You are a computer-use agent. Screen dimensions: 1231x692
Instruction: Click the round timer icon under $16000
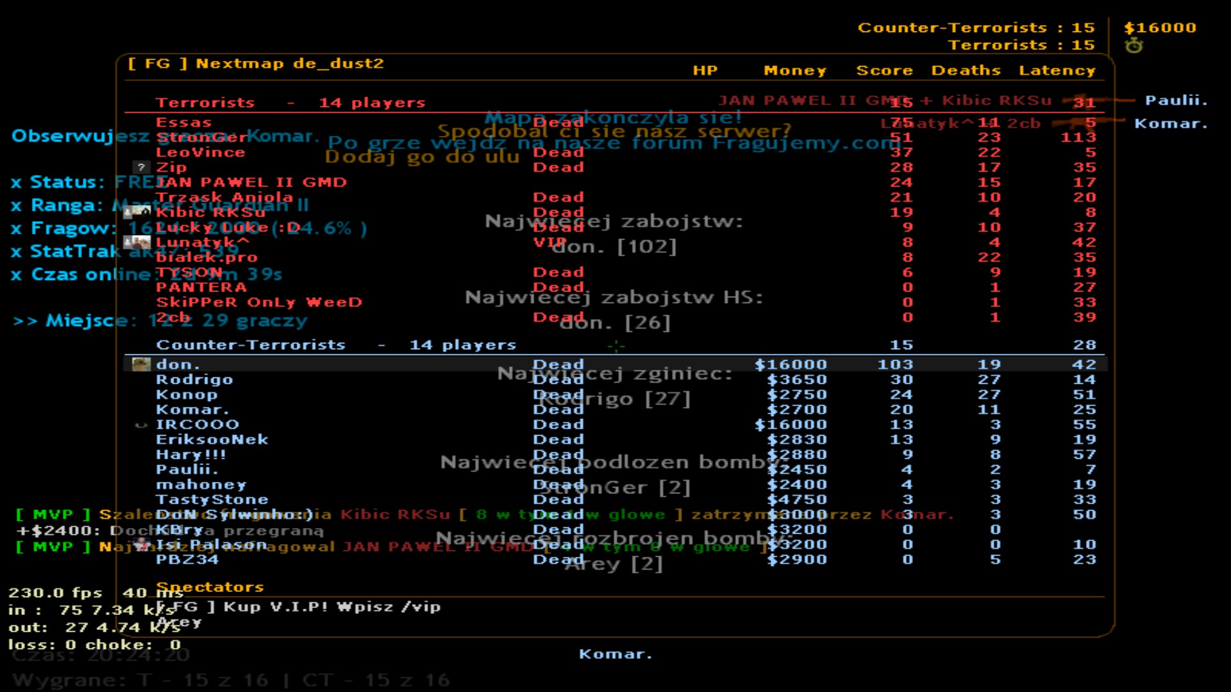pos(1134,45)
